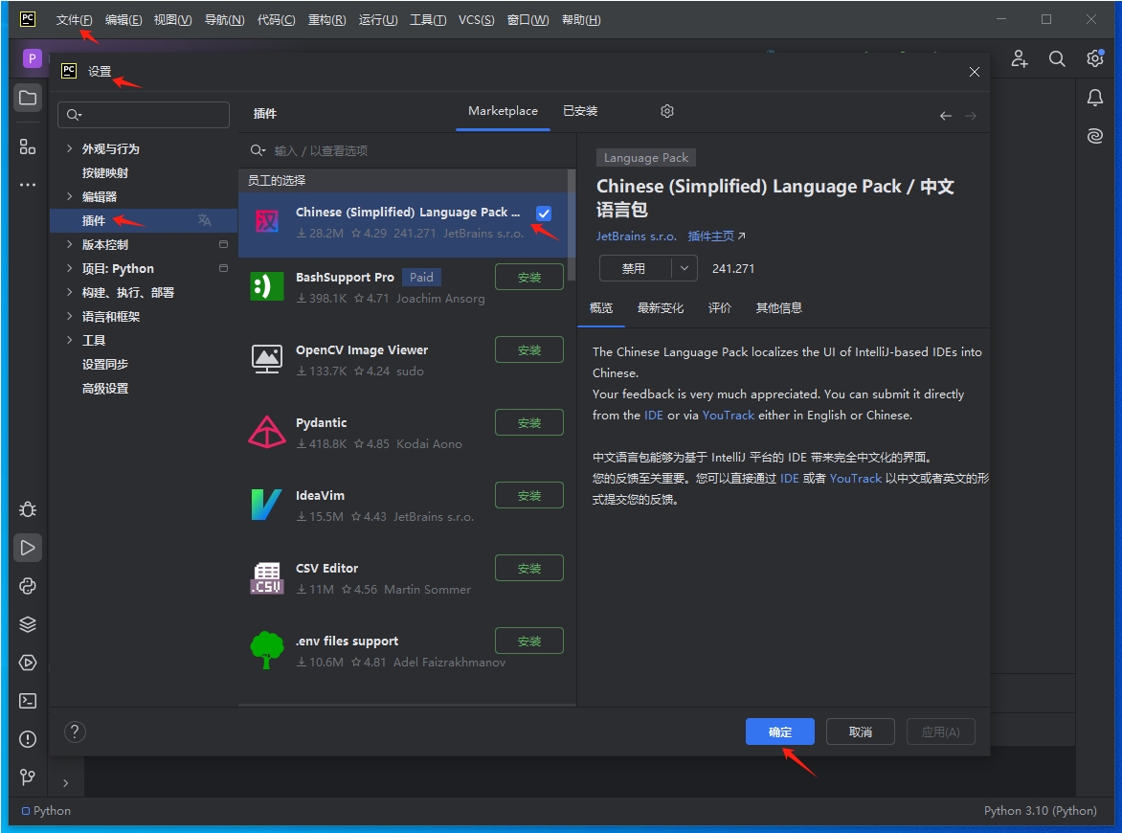Select 按键映射 in the settings tree
Viewport: 1122px width, 833px height.
105,172
